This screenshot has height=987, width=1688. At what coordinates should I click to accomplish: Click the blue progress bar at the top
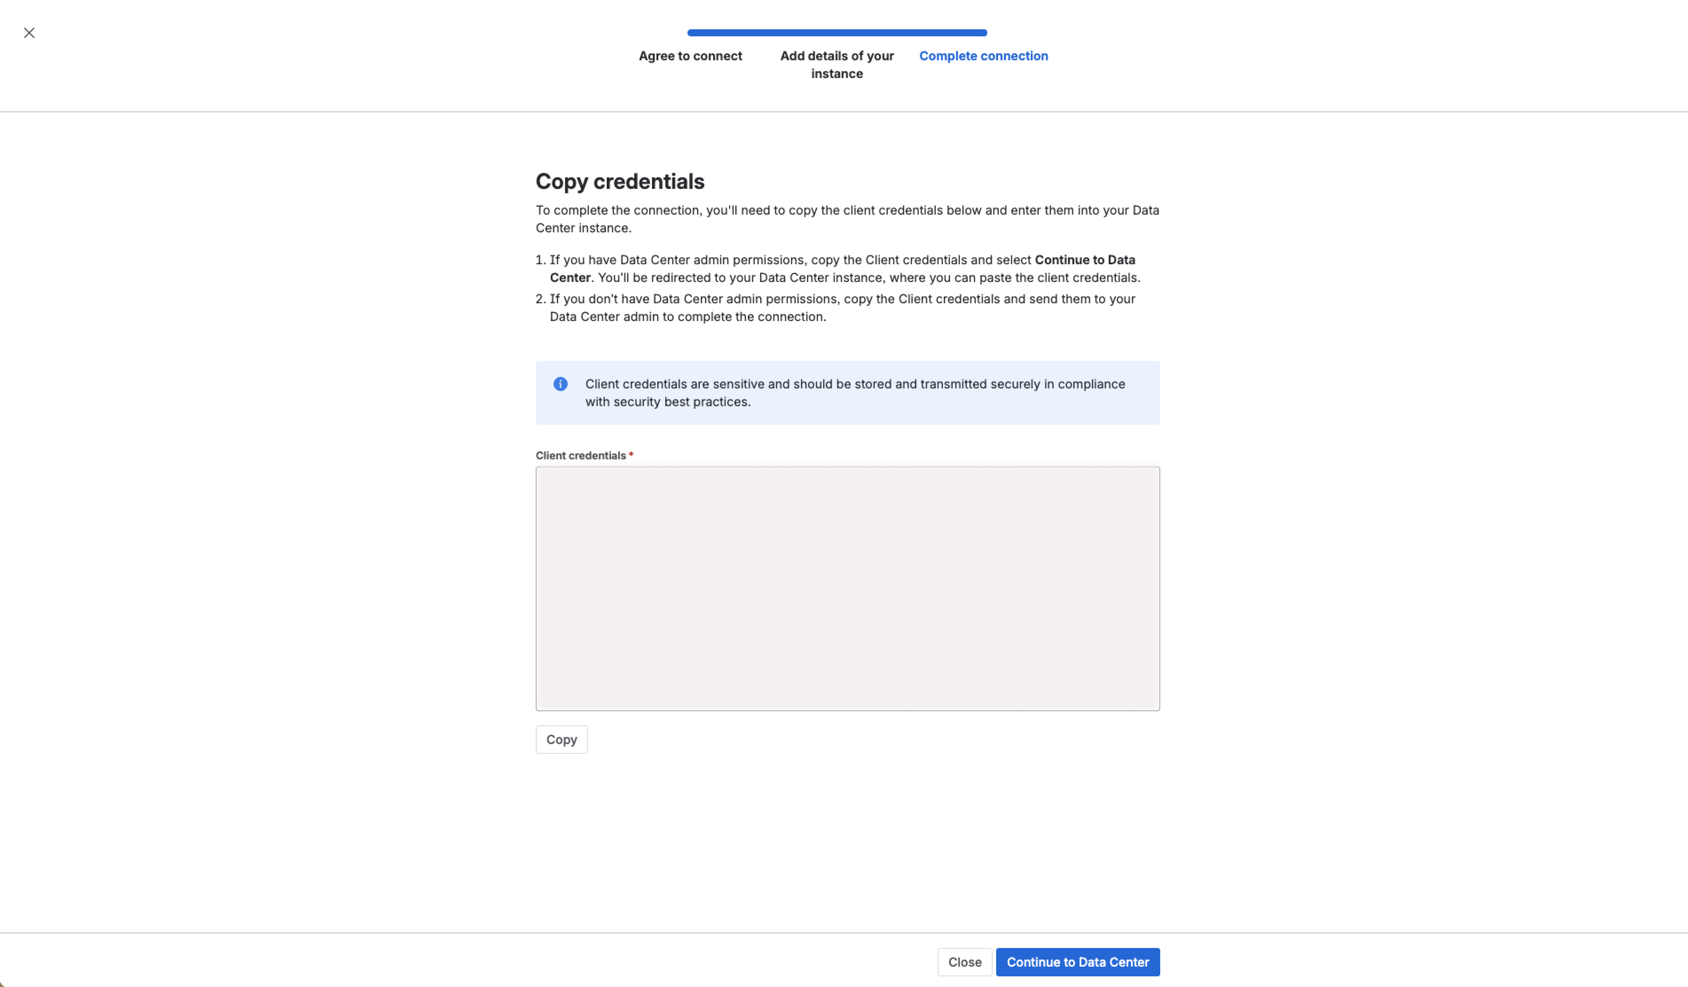[836, 32]
